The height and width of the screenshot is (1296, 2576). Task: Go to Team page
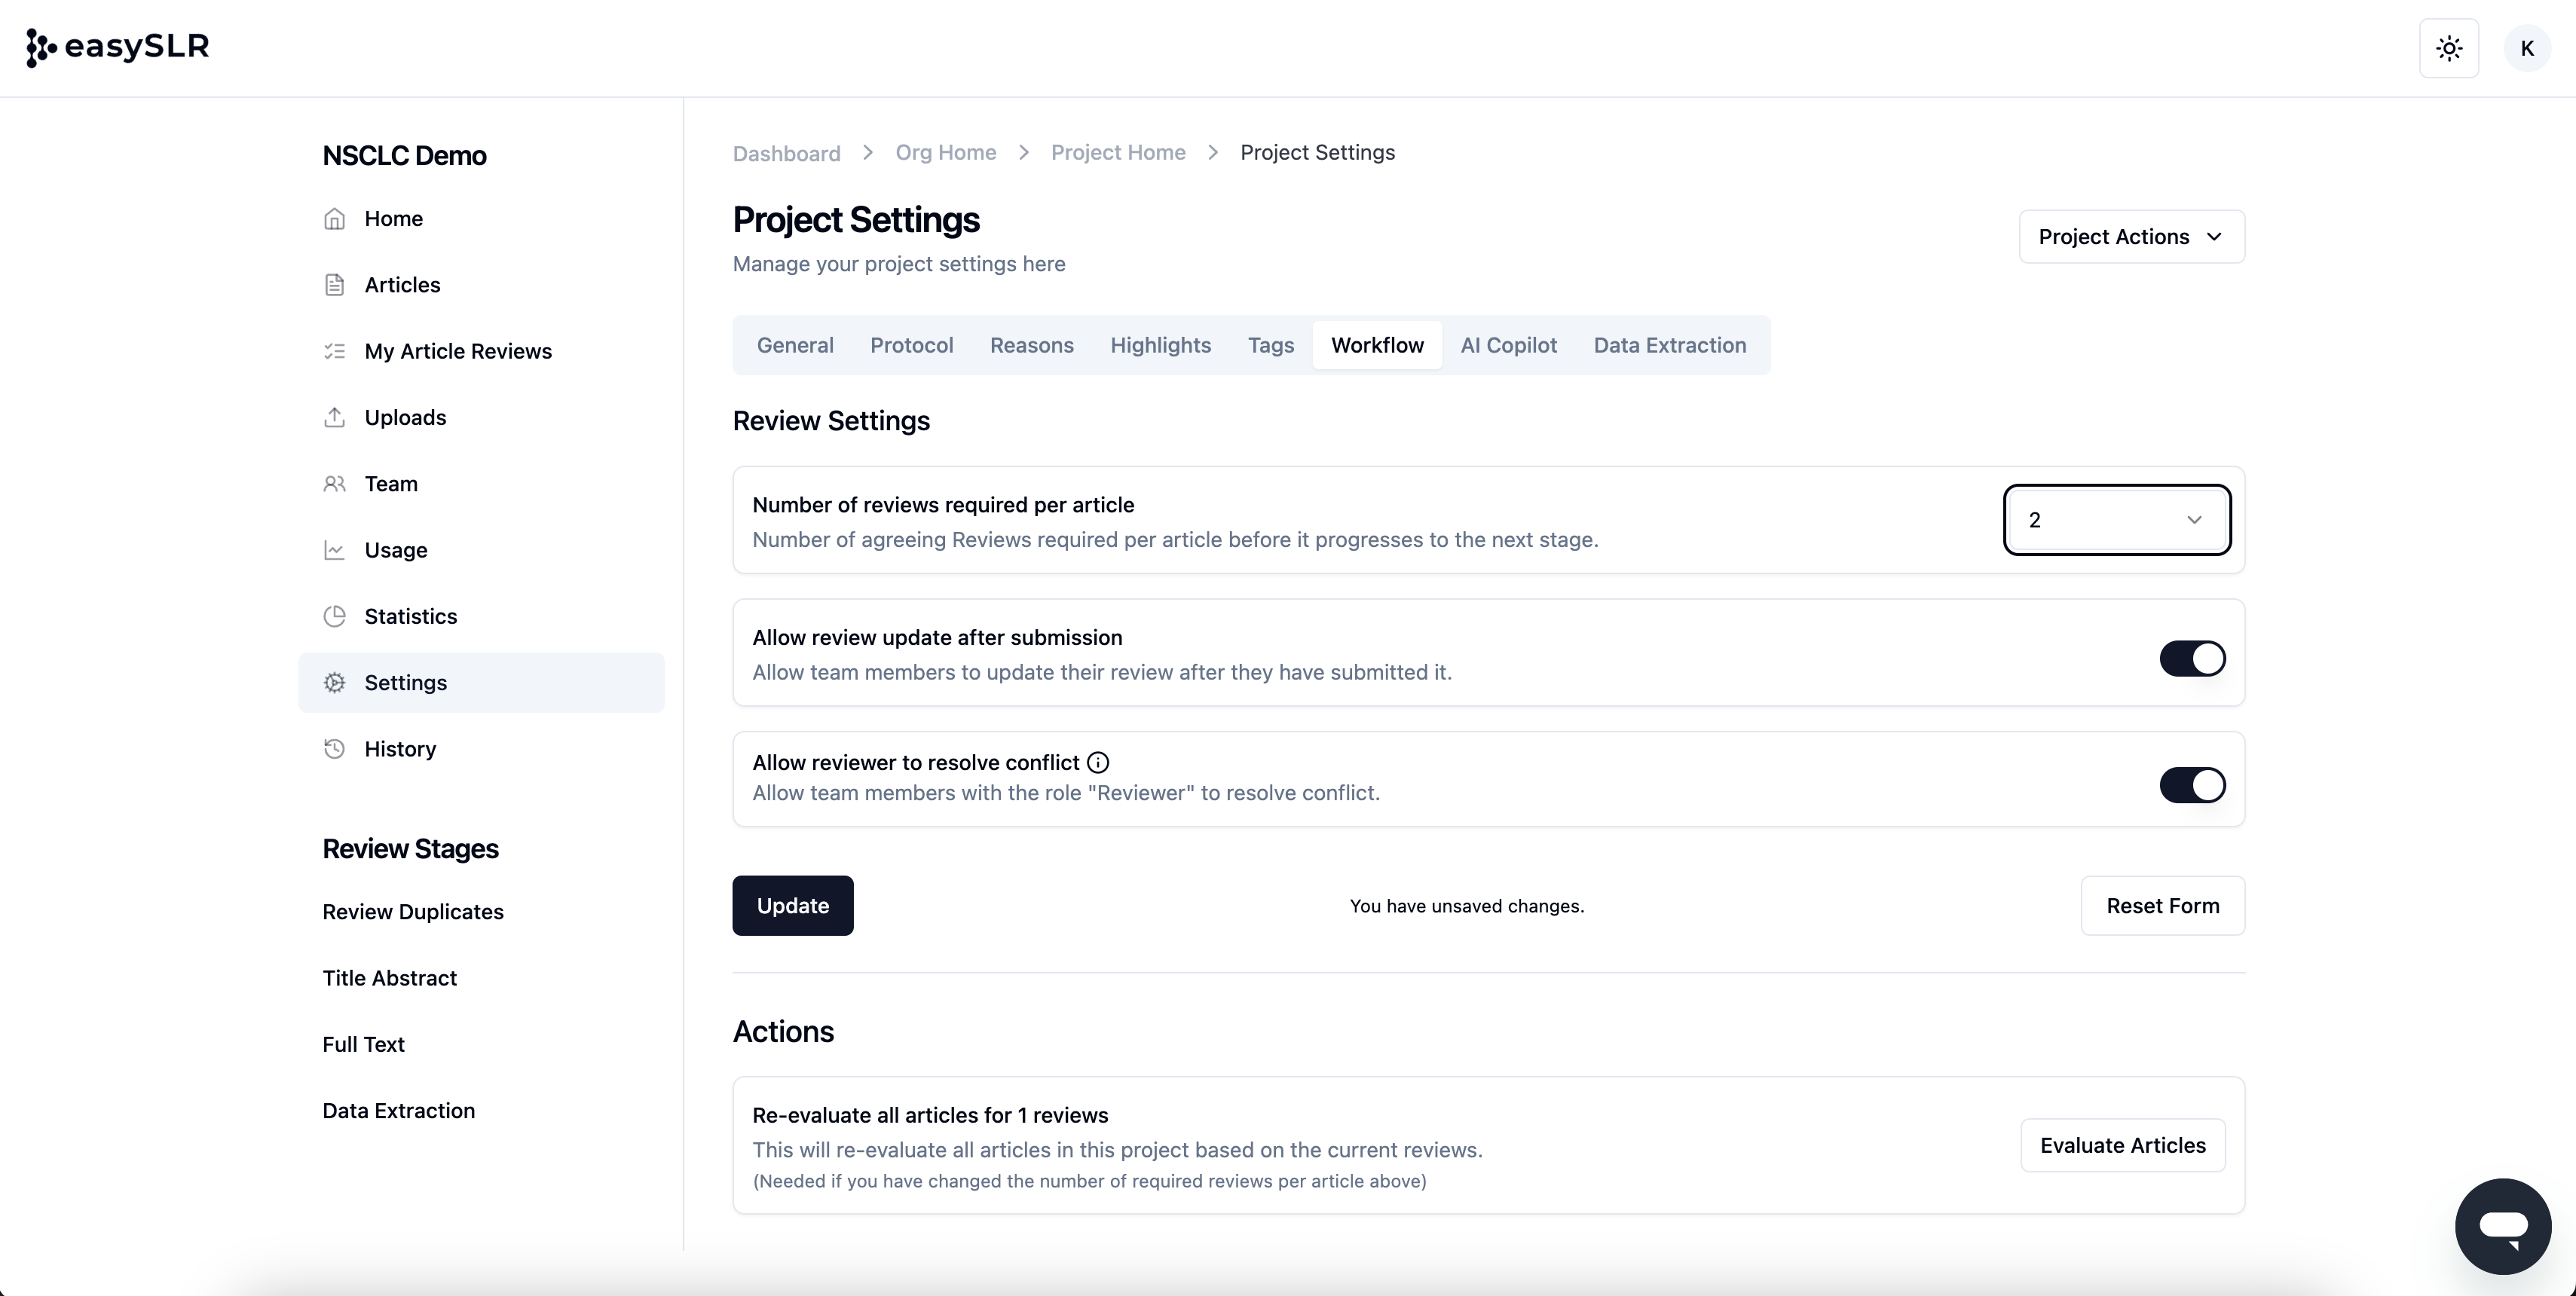coord(481,484)
